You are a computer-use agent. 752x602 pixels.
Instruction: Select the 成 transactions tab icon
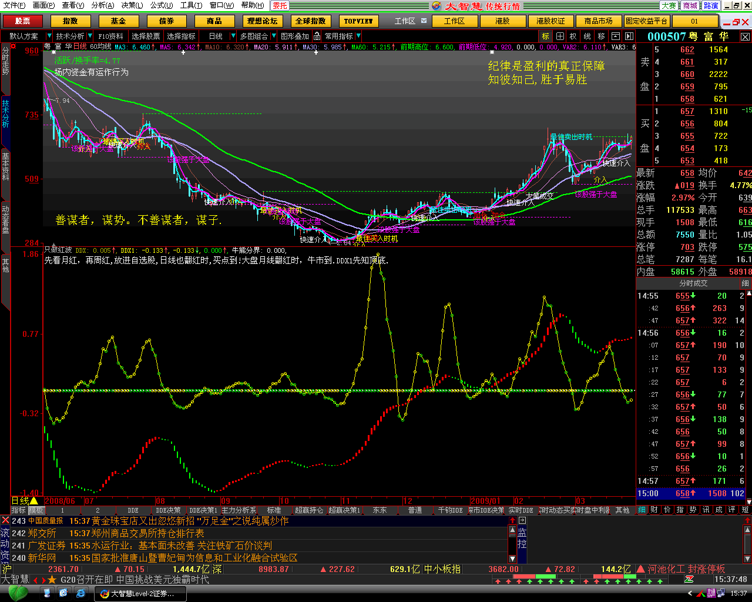point(719,510)
